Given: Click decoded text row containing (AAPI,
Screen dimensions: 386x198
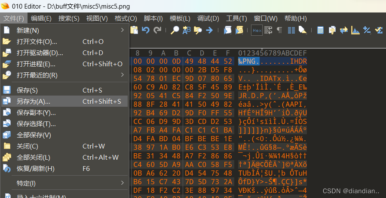Looking at the screenshot, I should pos(272,104).
